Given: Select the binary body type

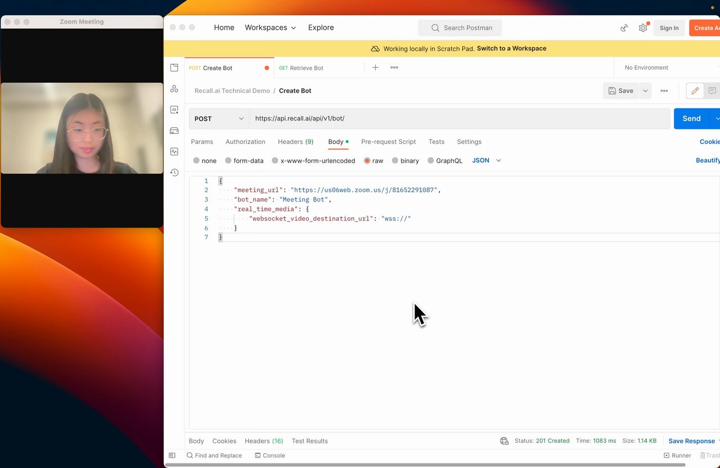Looking at the screenshot, I should (x=406, y=160).
